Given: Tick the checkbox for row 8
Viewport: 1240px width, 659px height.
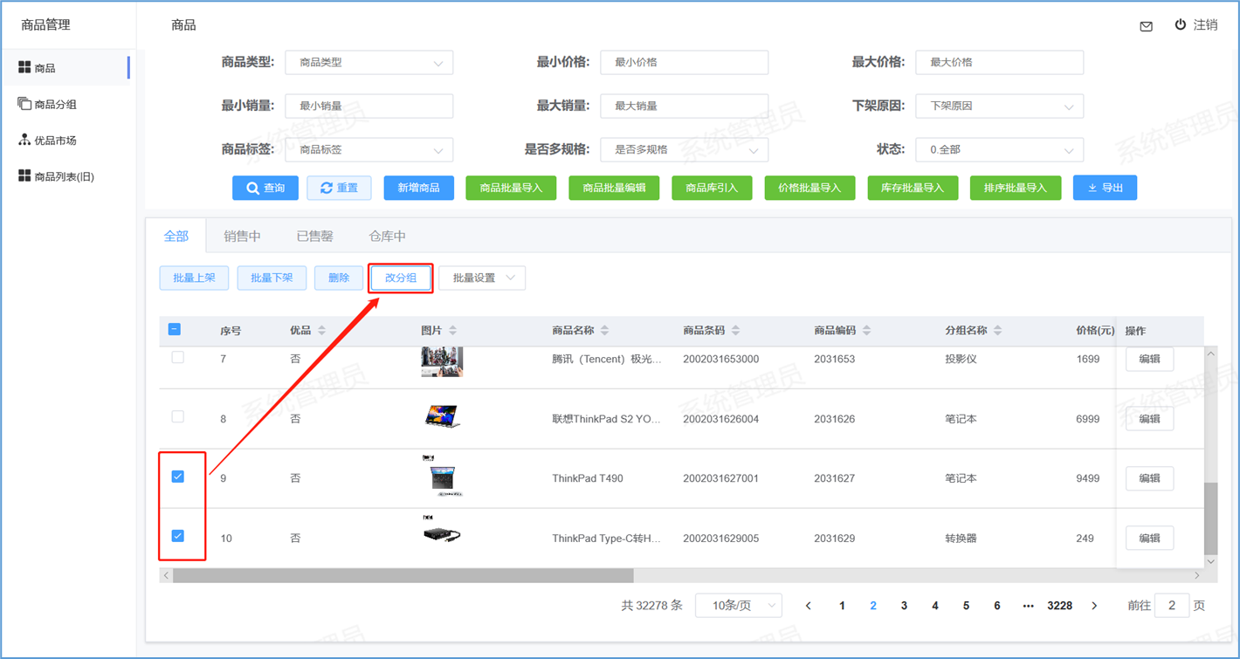Looking at the screenshot, I should click(178, 417).
